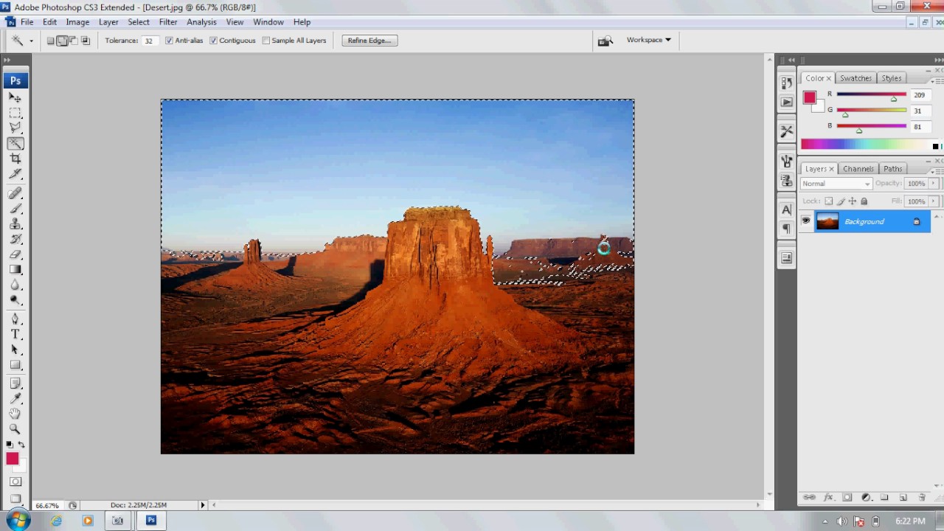This screenshot has height=531, width=944.
Task: Select the Move tool
Action: [x=15, y=97]
